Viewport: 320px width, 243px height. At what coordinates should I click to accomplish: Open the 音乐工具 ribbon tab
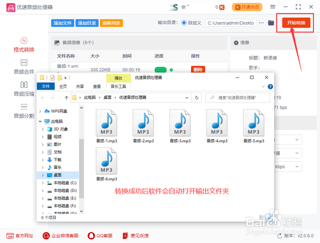(118, 86)
